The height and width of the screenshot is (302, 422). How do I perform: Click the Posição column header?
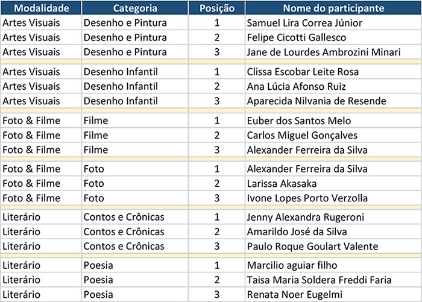coord(216,8)
